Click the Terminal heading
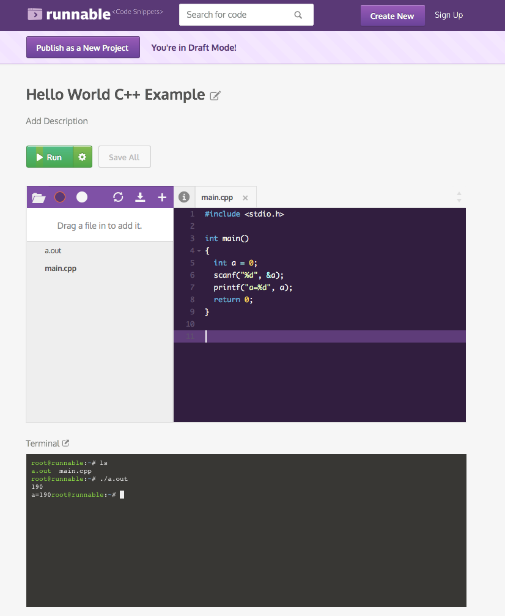This screenshot has width=505, height=616. coord(42,443)
